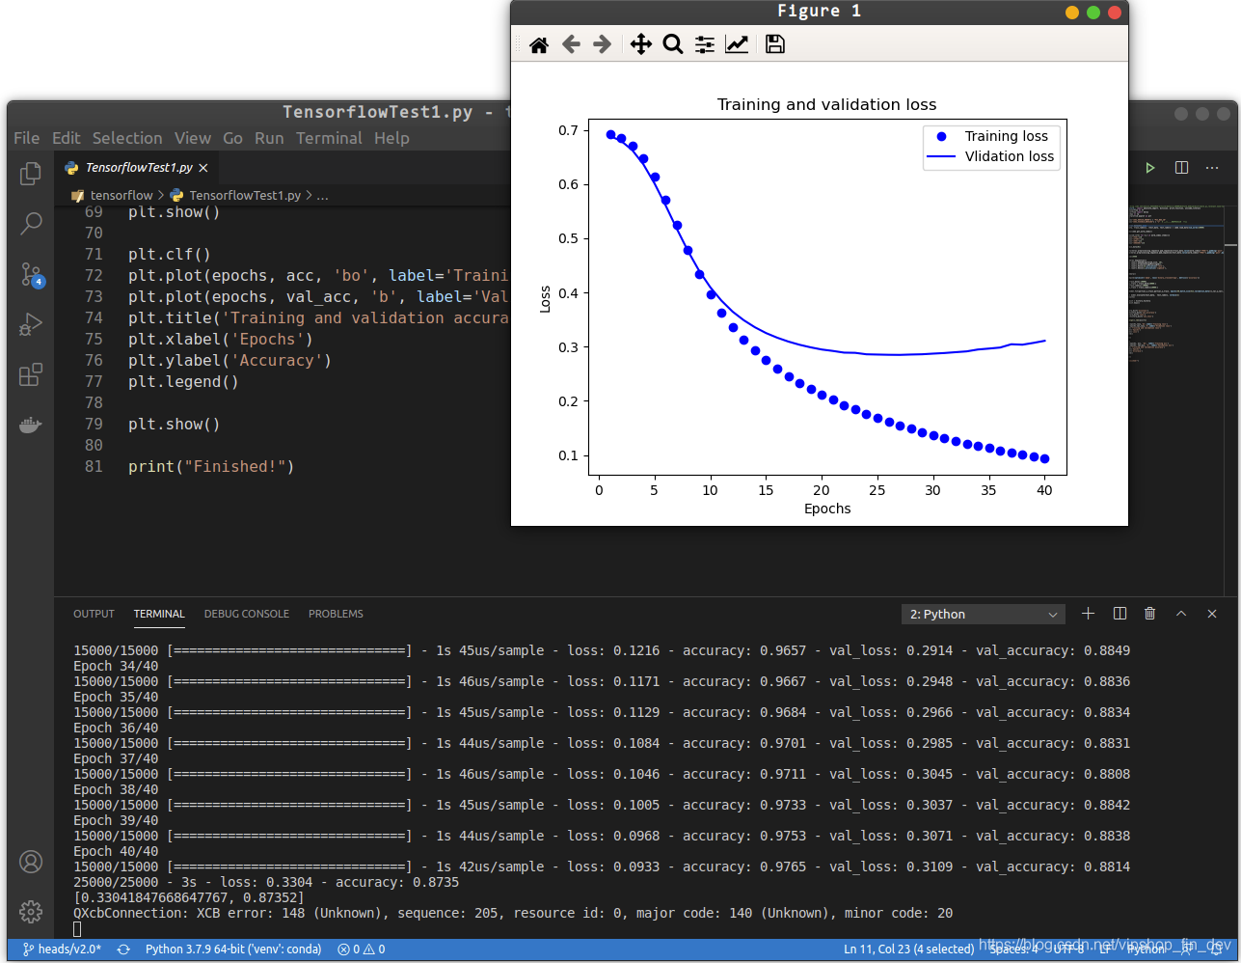Viewport: 1241px width, 963px height.
Task: Run the Python file with the green play icon
Action: click(1150, 168)
